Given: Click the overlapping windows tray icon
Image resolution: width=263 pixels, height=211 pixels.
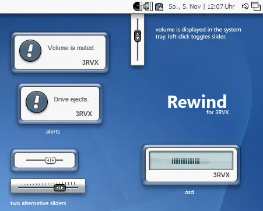Looking at the screenshot, I should pyautogui.click(x=256, y=6).
